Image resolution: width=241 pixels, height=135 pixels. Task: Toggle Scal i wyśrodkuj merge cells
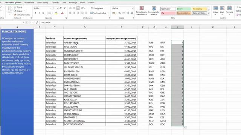point(98,13)
